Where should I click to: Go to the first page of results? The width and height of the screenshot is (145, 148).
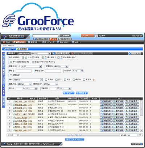69,135
